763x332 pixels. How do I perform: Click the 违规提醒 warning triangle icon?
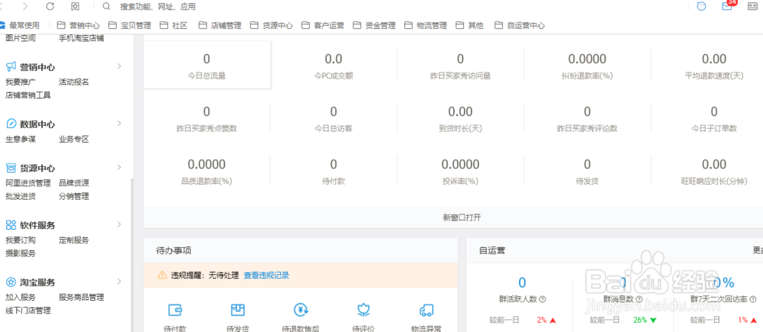pyautogui.click(x=162, y=275)
